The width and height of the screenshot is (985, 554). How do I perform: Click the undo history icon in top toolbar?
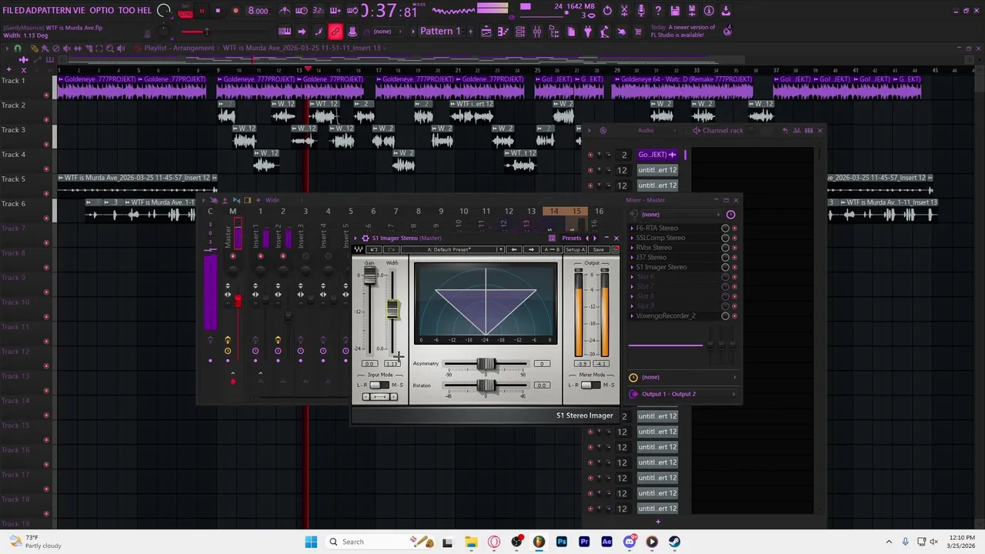click(x=607, y=11)
